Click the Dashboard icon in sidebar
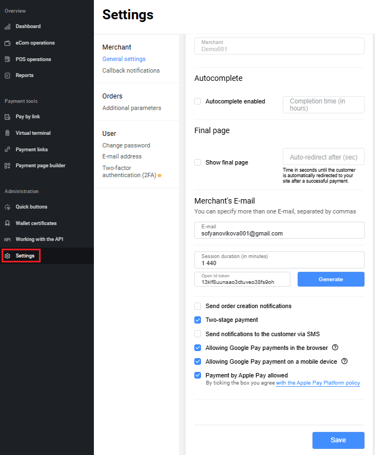This screenshot has width=375, height=455. [x=8, y=26]
